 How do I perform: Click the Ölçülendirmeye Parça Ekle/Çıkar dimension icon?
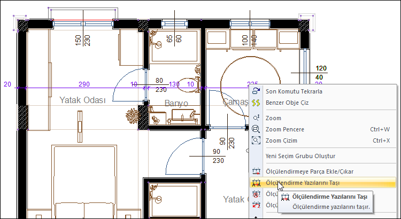[x=256, y=171]
